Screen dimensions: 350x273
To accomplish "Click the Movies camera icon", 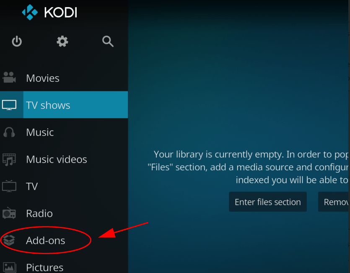I will [x=9, y=78].
